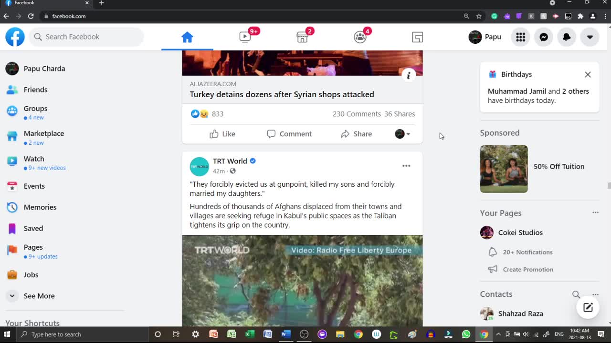Open Your Pages options menu
The height and width of the screenshot is (343, 611).
pos(595,212)
